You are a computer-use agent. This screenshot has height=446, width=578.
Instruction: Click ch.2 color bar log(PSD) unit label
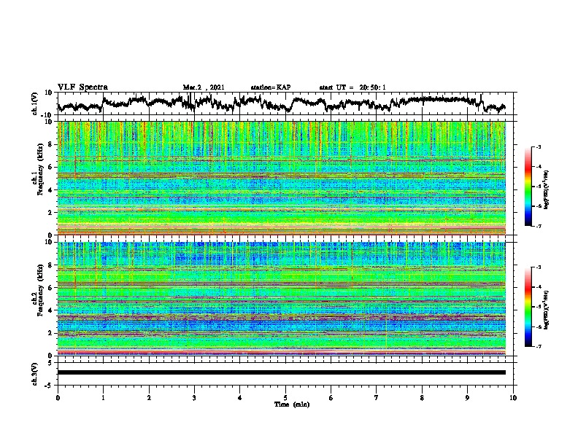(x=547, y=310)
